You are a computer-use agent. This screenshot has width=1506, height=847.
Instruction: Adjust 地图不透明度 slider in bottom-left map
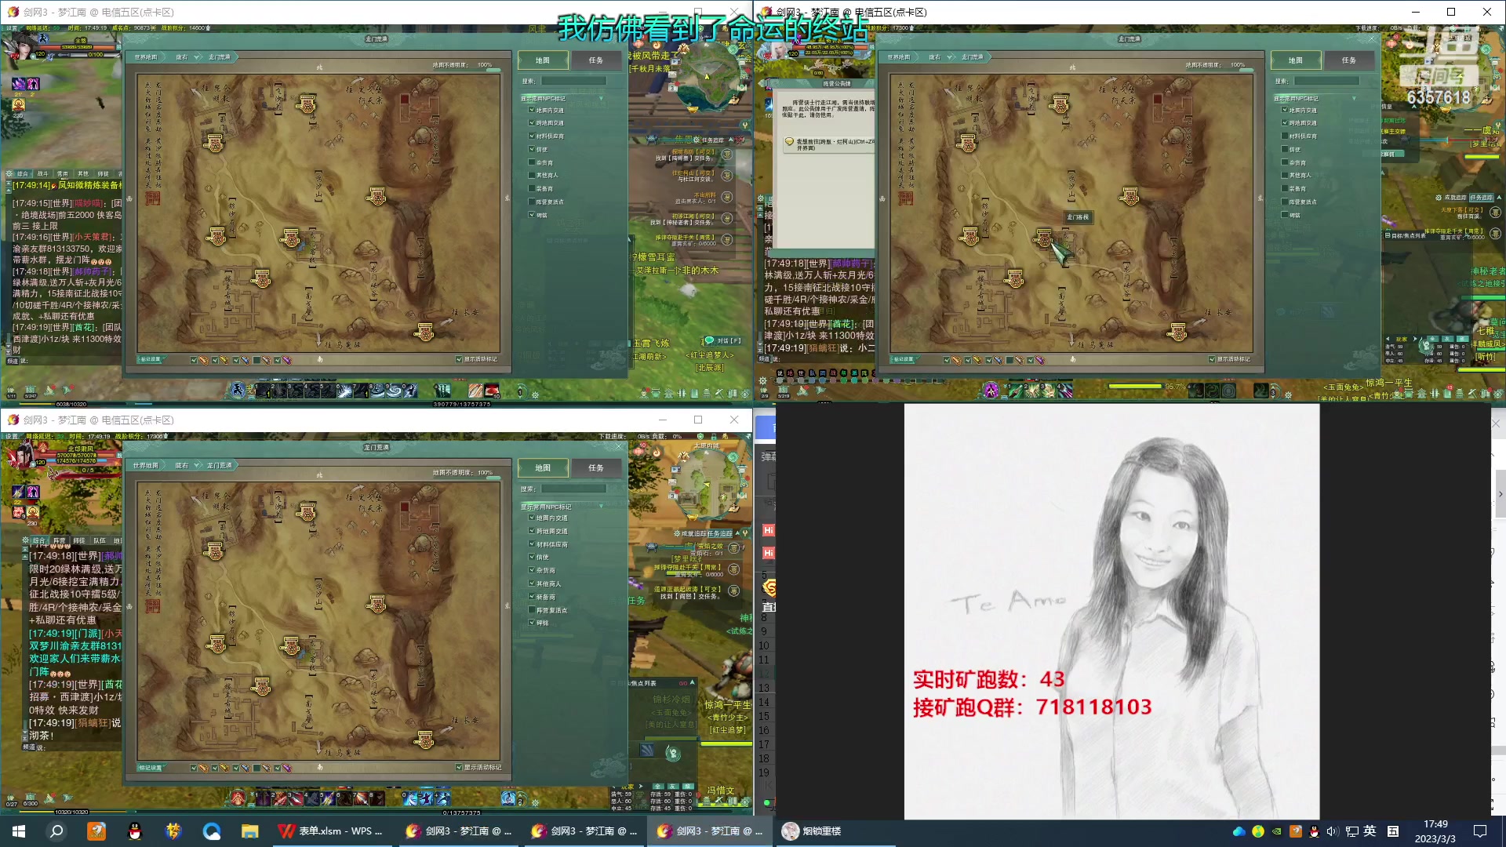pos(493,479)
